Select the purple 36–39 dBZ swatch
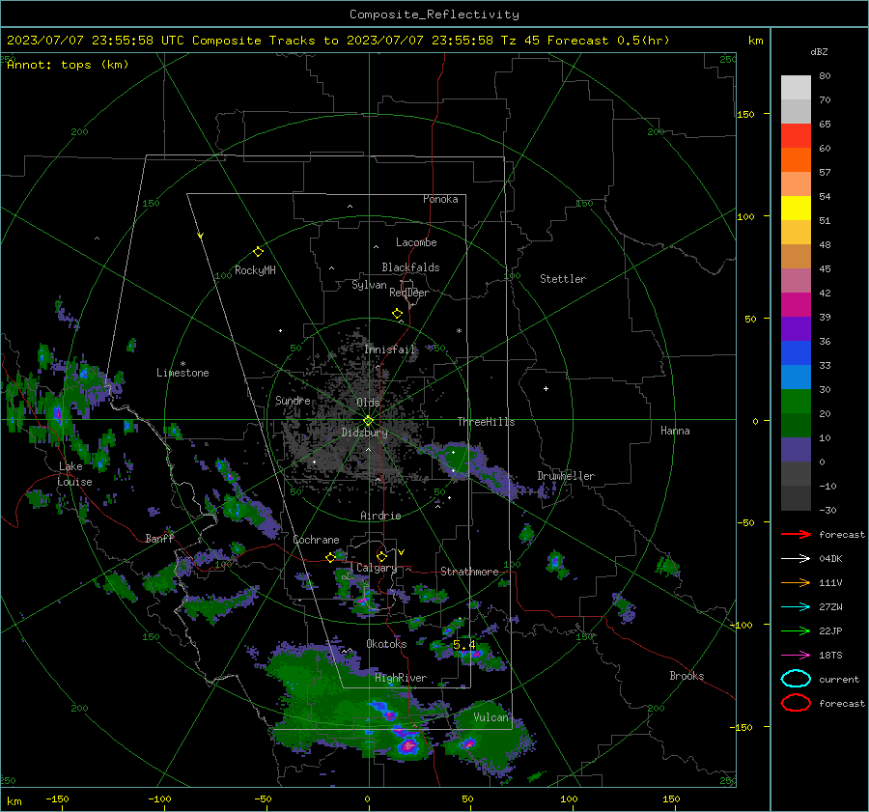This screenshot has height=812, width=869. tap(796, 329)
